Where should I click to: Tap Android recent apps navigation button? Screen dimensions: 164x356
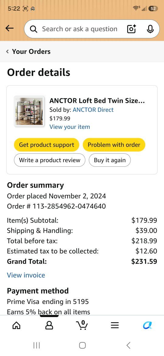tap(36, 345)
